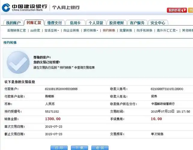Click the large checkmark success icon
The height and width of the screenshot is (150, 193).
coord(18,62)
